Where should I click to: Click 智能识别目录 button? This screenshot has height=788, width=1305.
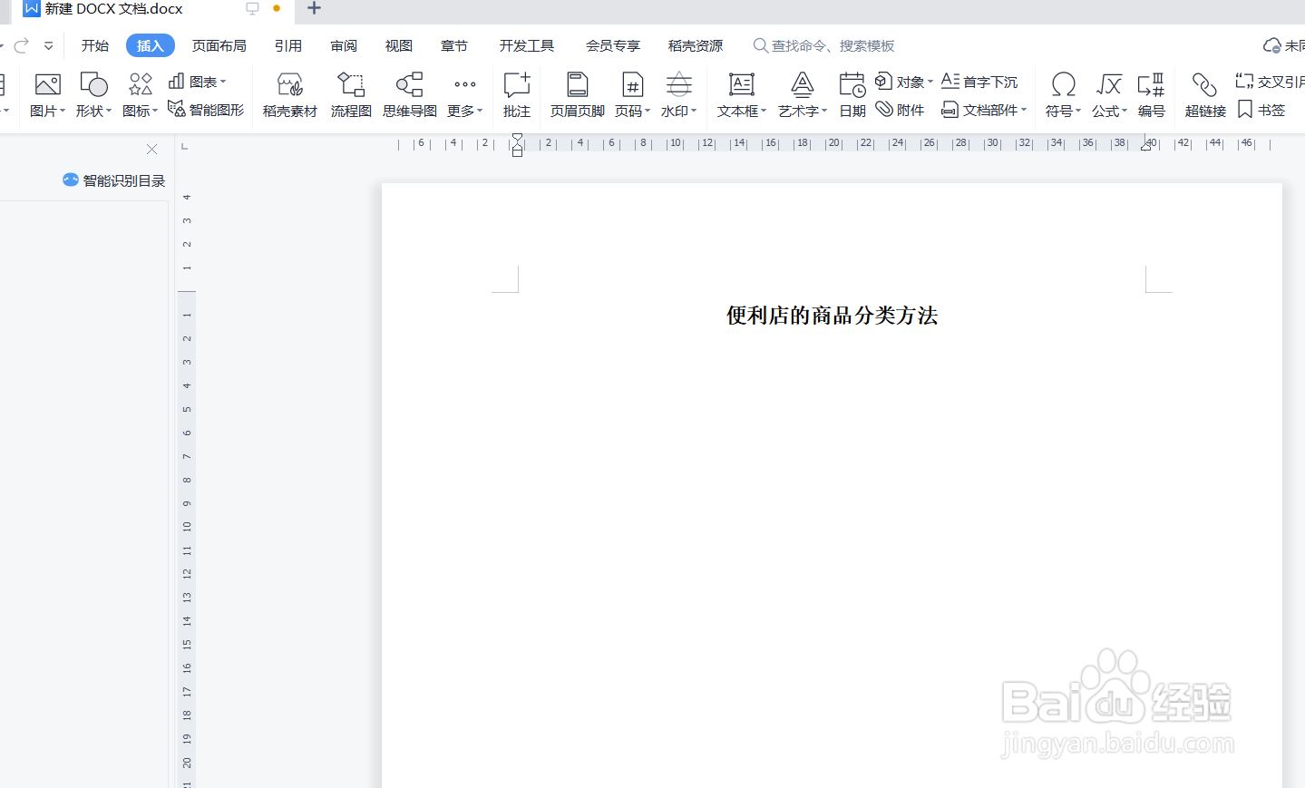pos(114,180)
